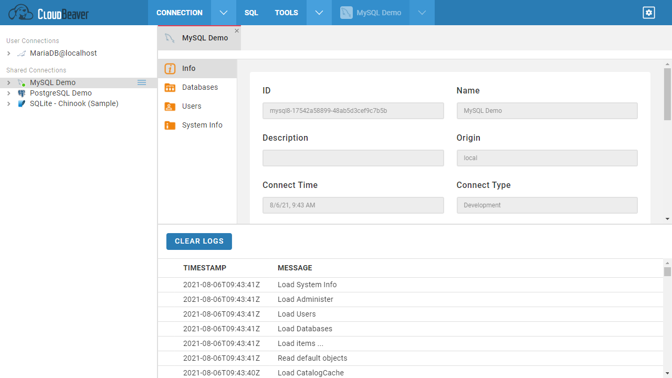Click MySQL icon on the editor tab
Screen dimensions: 672x378
coord(170,38)
